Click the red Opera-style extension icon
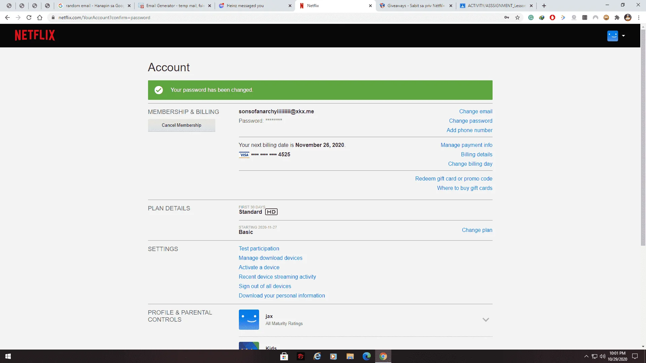 pyautogui.click(x=552, y=17)
